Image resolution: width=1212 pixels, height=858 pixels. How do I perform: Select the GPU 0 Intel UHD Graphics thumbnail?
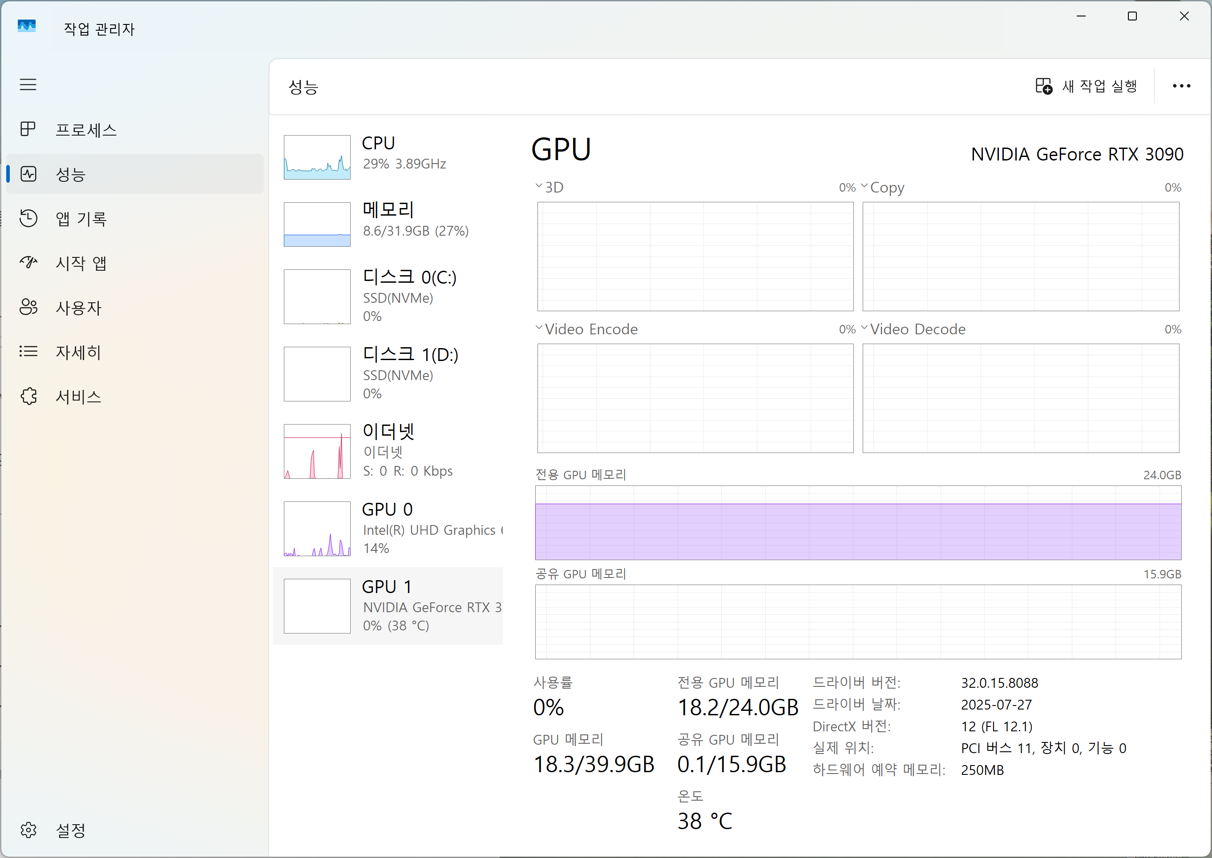[317, 529]
